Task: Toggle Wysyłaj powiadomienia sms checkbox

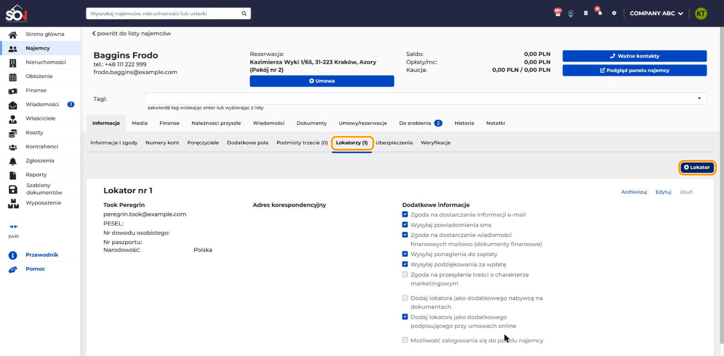Action: (405, 225)
